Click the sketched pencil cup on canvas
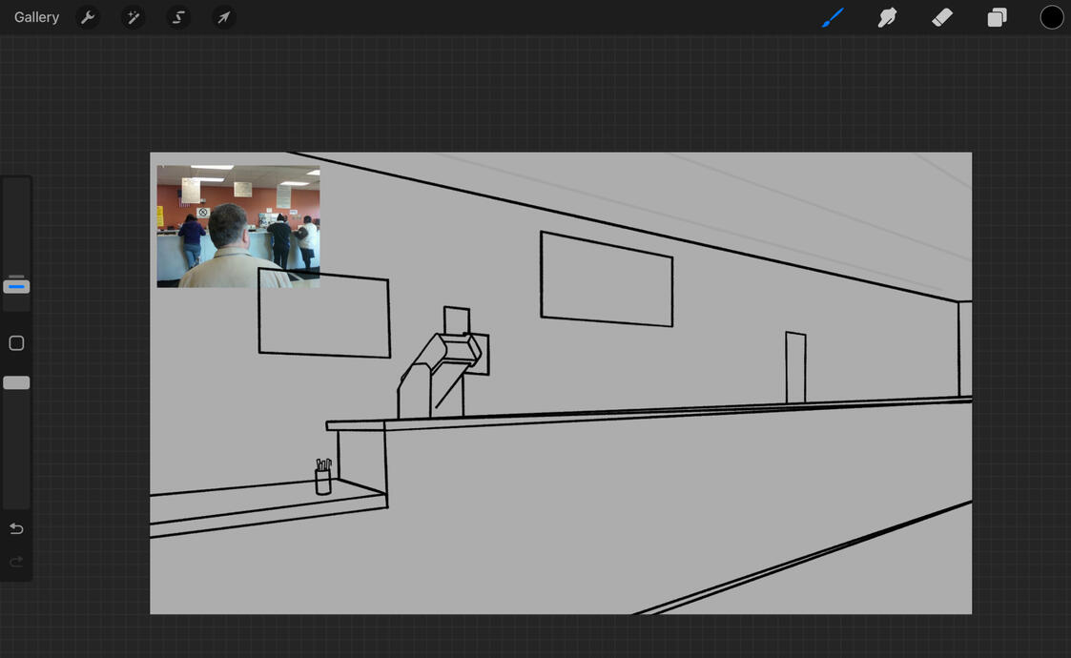This screenshot has width=1071, height=658. pyautogui.click(x=323, y=478)
